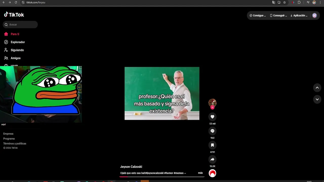Screen dimensions: 324x182
Task: Go forward in browser
Action: [x=10, y=2]
